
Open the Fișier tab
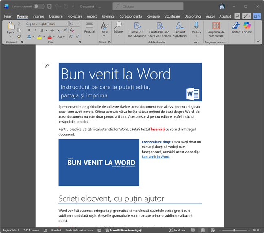coord(8,16)
